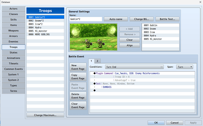Switch to battle event page 1

[91, 61]
